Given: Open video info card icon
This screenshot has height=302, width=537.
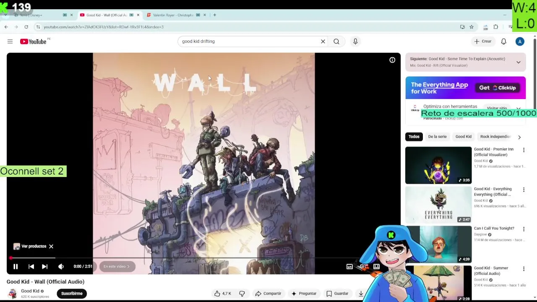Looking at the screenshot, I should pyautogui.click(x=392, y=60).
